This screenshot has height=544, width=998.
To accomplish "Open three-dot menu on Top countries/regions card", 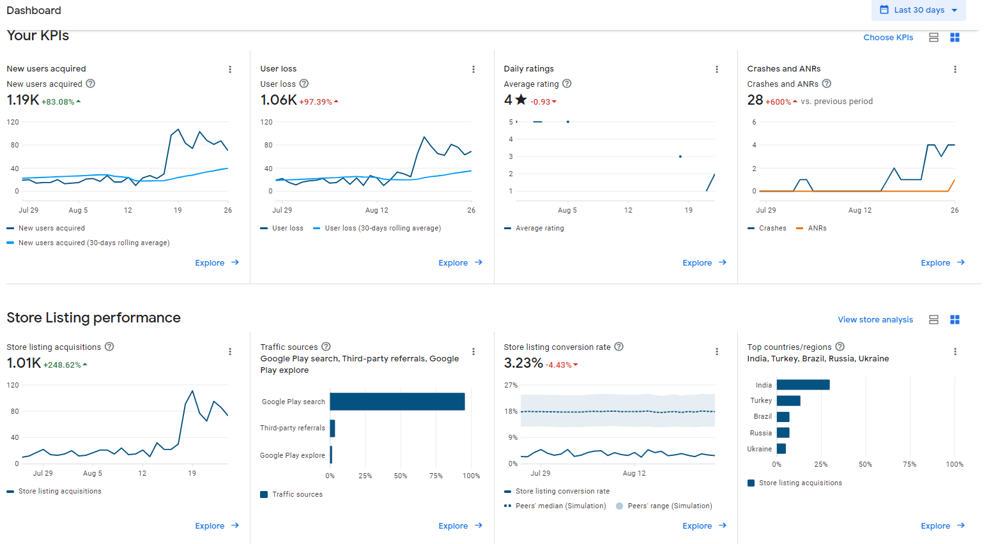I will click(x=955, y=352).
